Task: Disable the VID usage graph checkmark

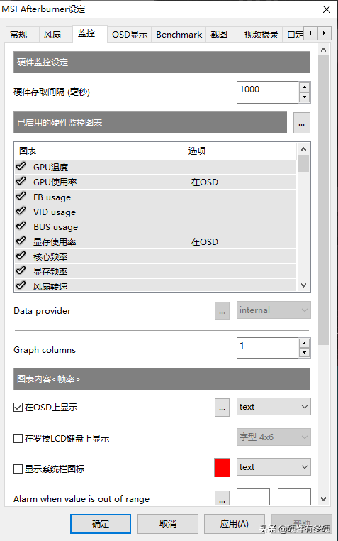Action: pos(21,211)
